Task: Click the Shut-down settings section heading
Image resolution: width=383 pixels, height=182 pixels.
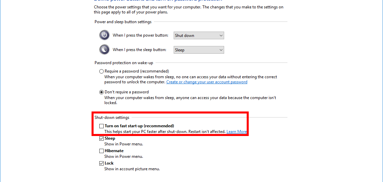Action: point(112,118)
